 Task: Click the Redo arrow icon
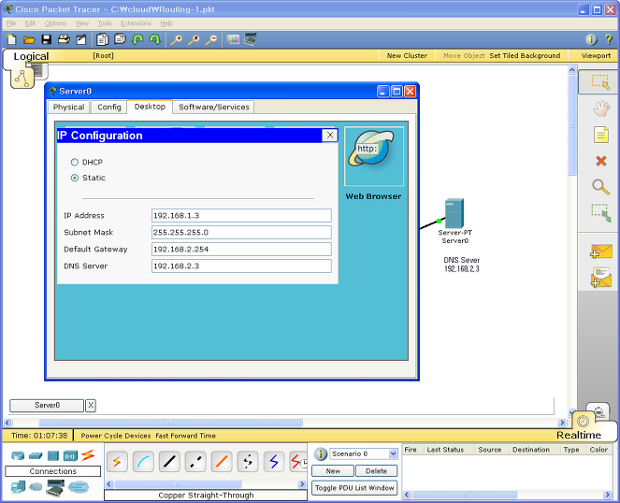154,39
